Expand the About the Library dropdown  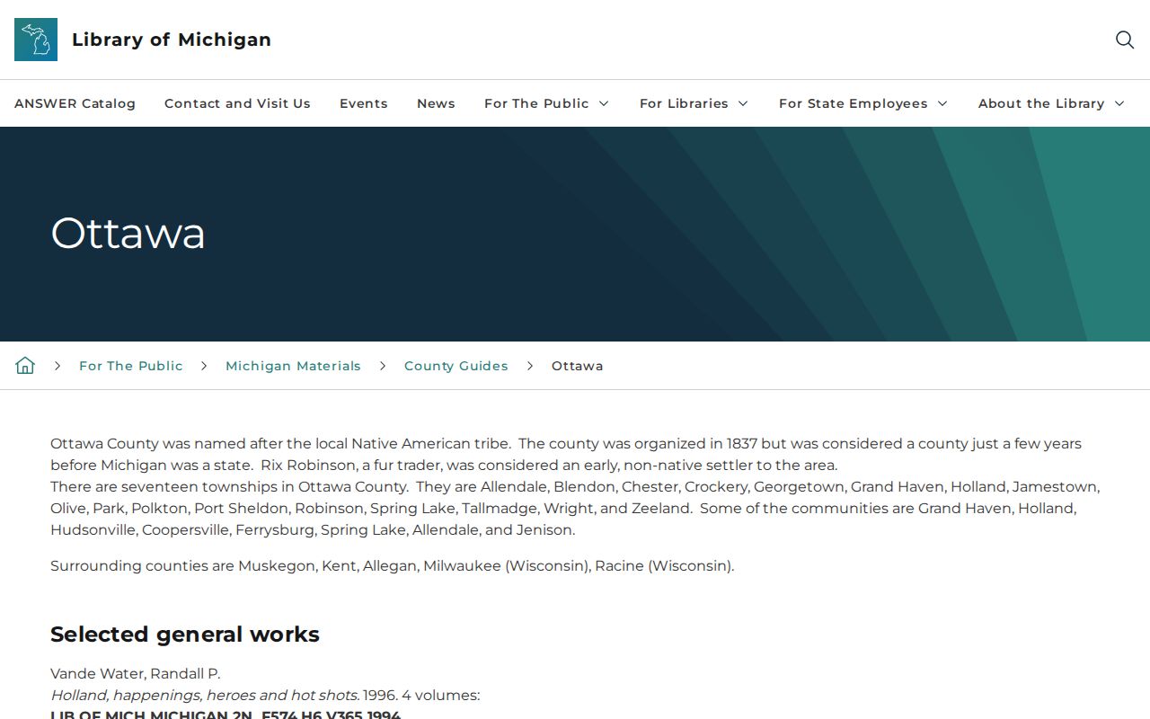[1052, 103]
